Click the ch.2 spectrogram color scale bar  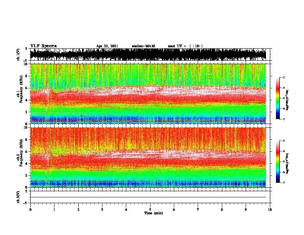(278, 162)
